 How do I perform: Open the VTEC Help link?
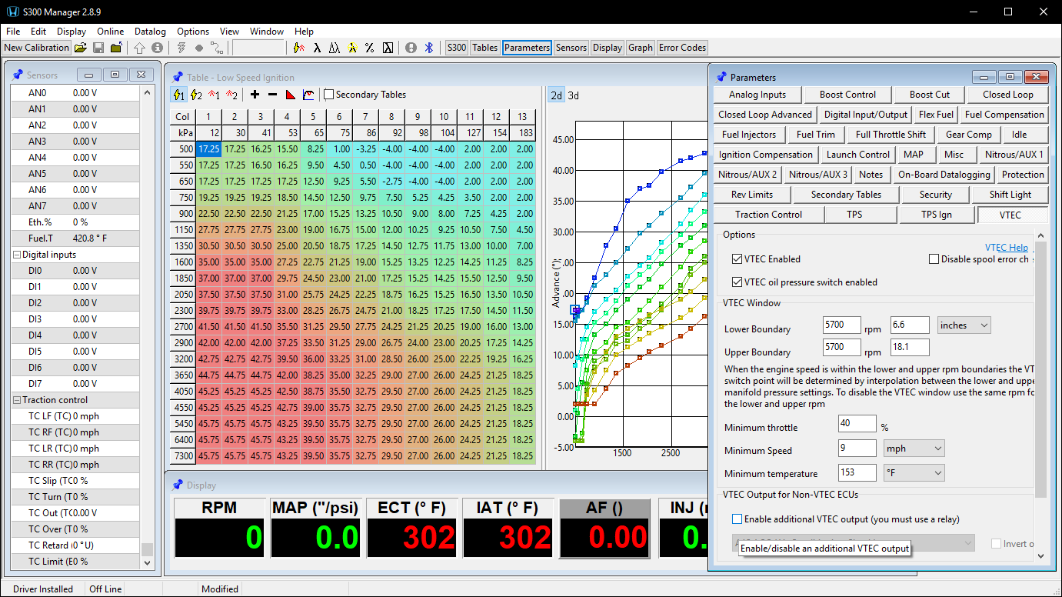pyautogui.click(x=1006, y=248)
